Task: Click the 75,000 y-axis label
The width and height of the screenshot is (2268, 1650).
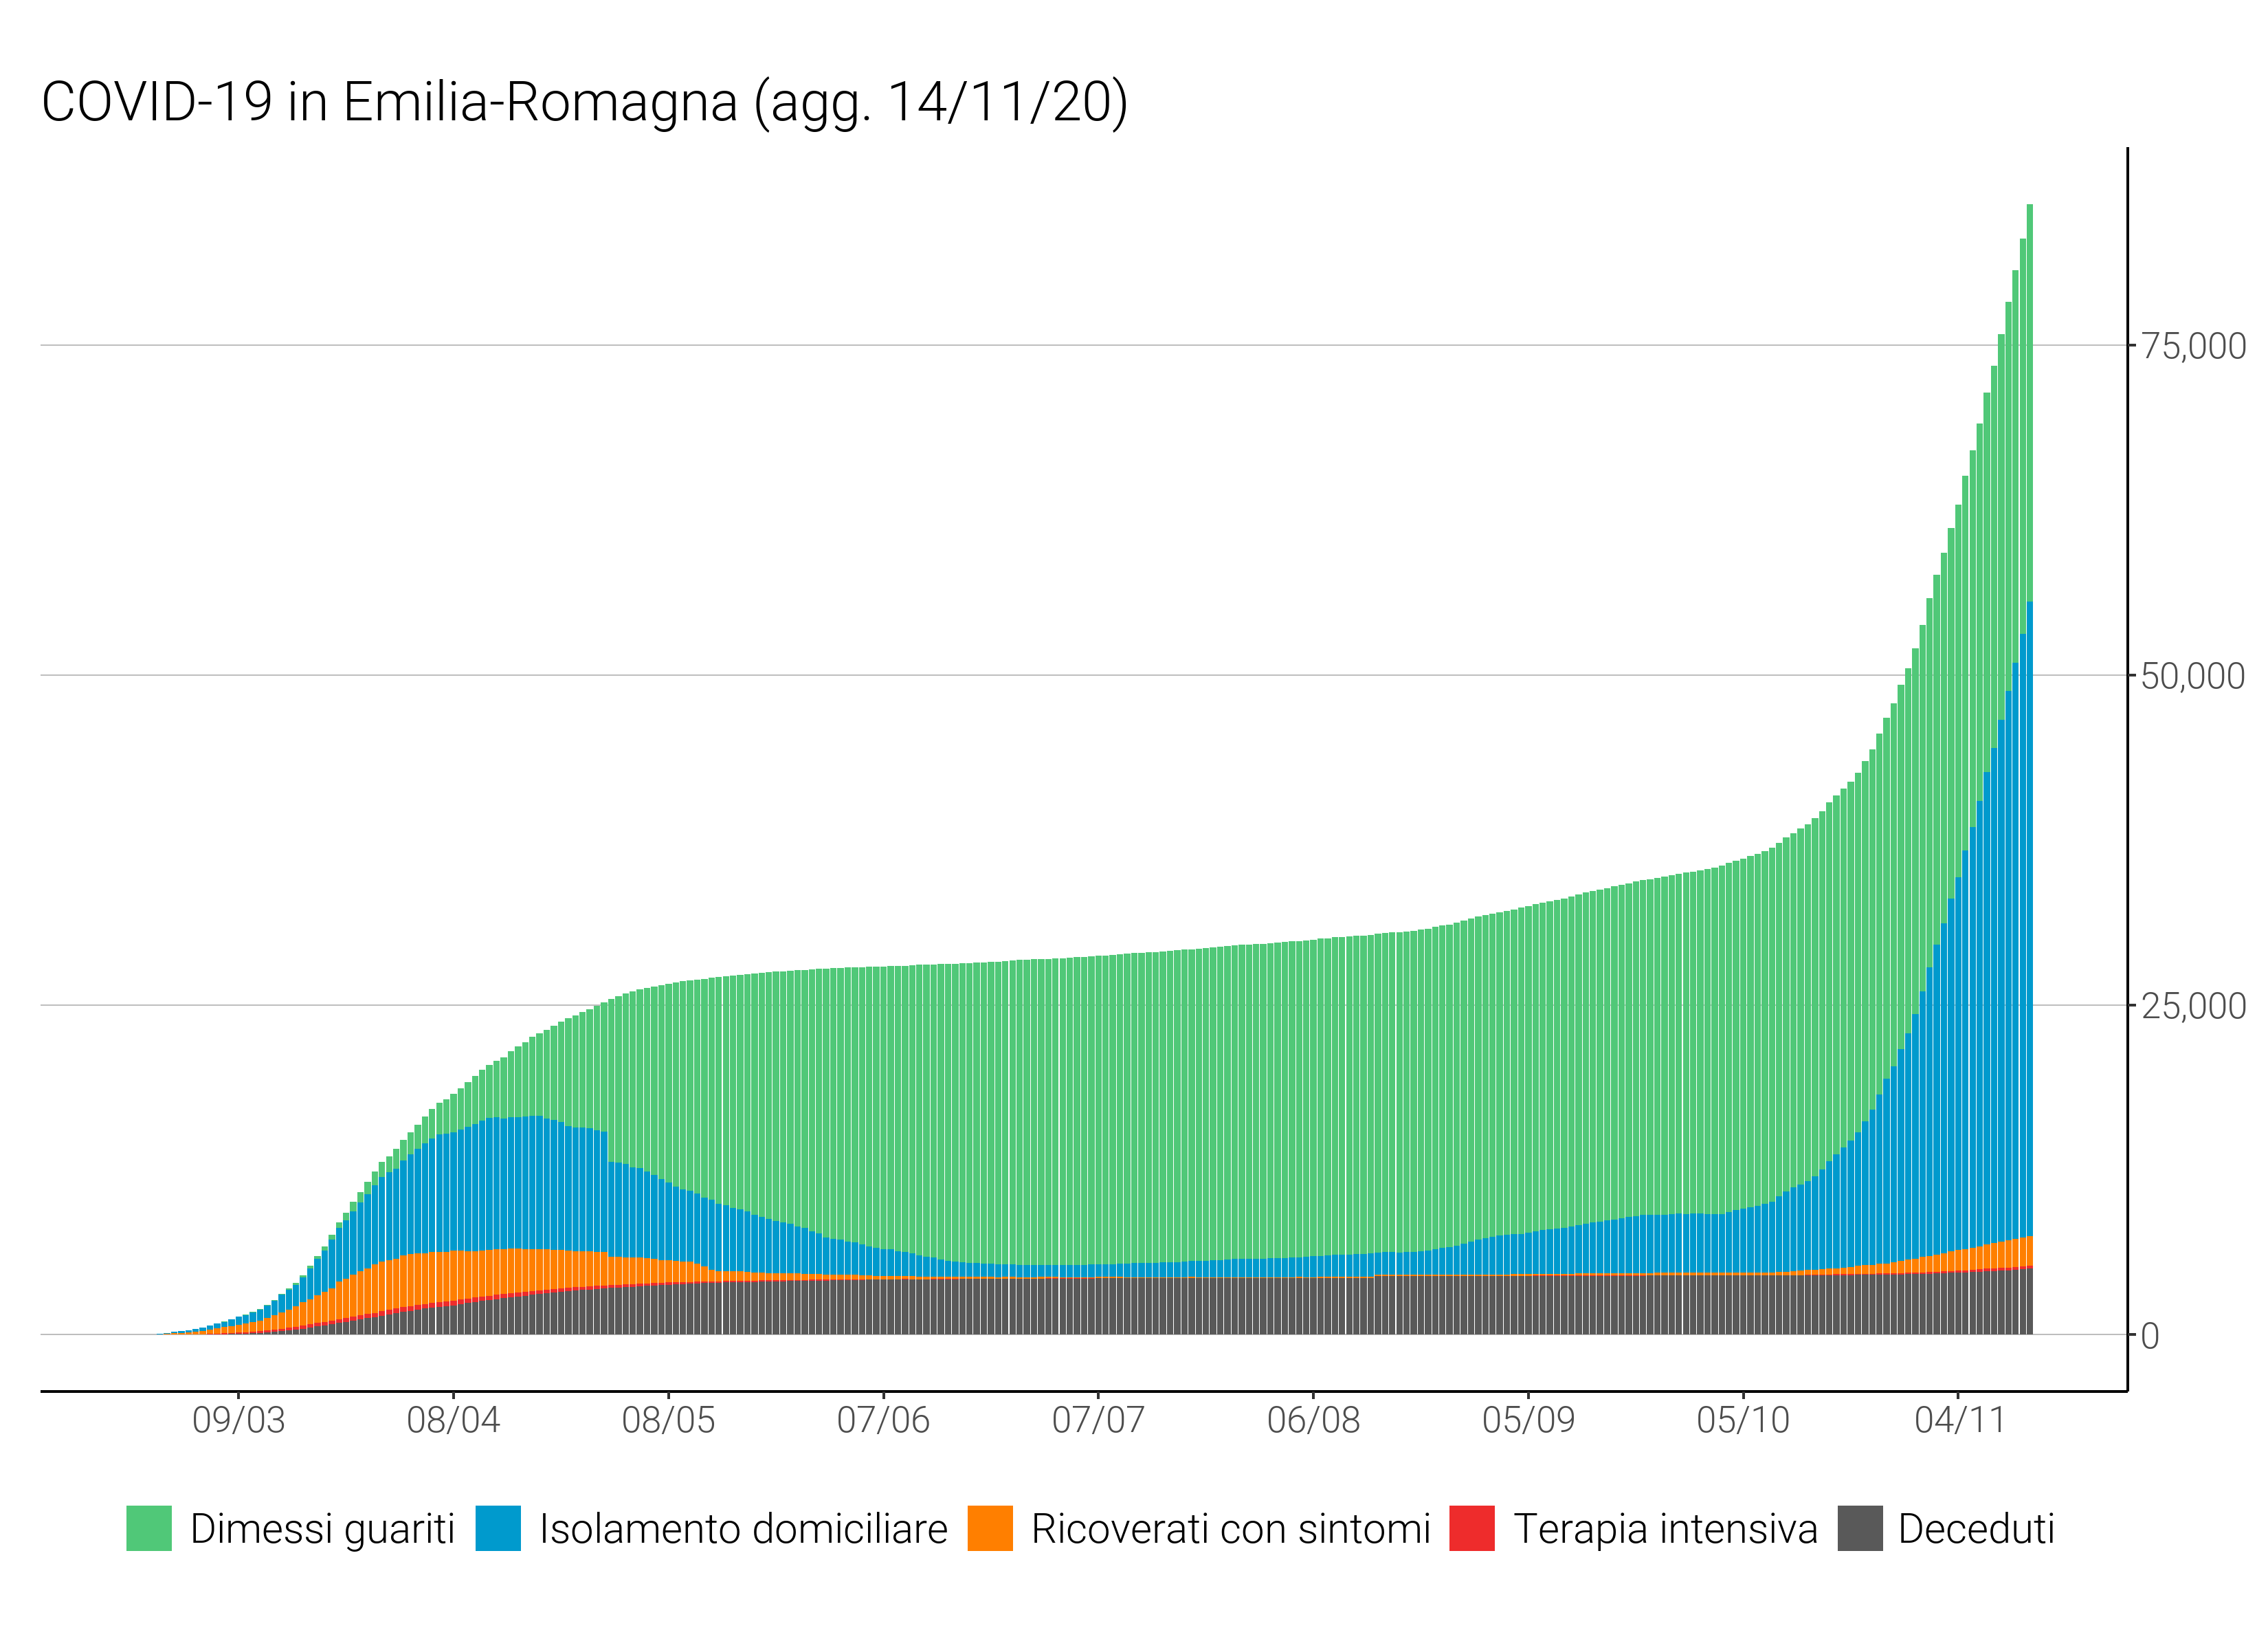Action: point(2193,346)
